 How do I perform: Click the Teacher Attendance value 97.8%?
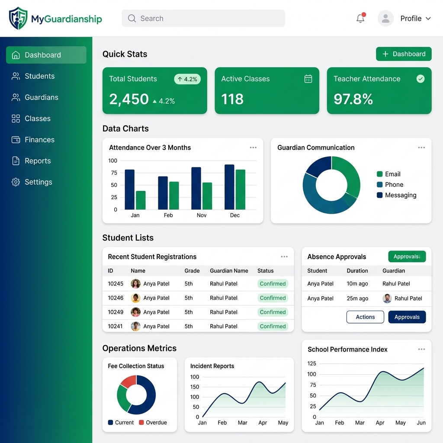pos(353,99)
